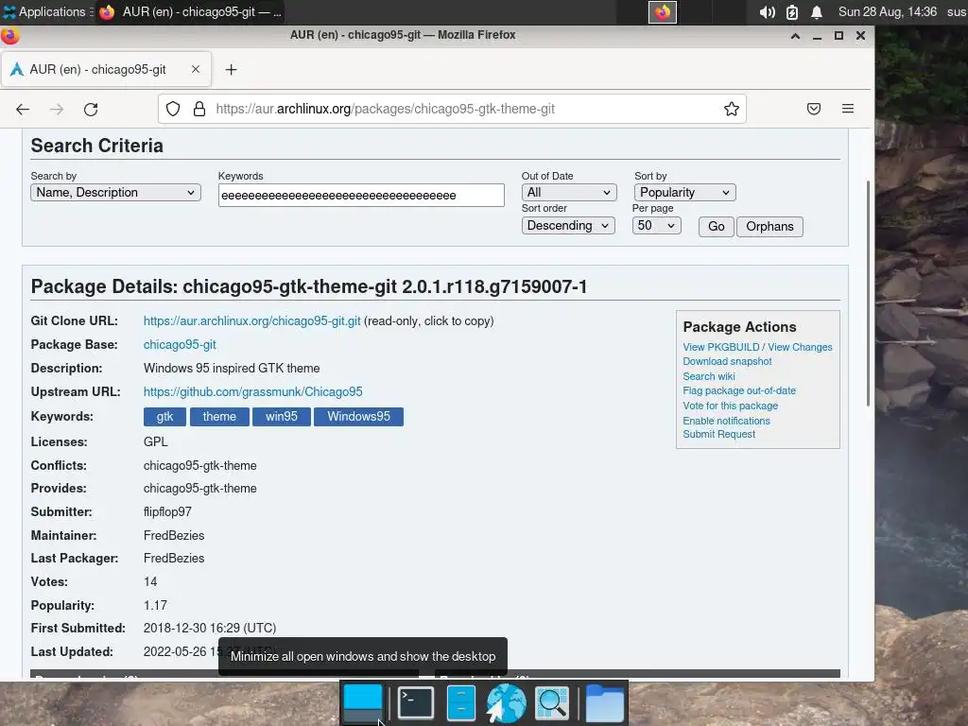
Task: Click Search wiki link
Action: (709, 376)
